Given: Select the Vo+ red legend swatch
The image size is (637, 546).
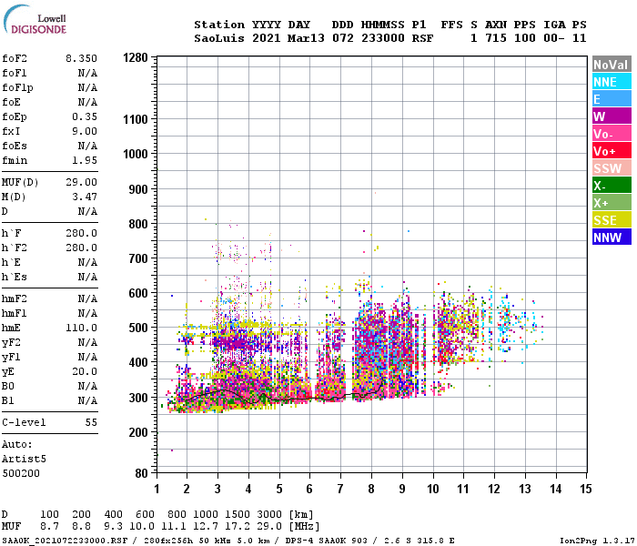Looking at the screenshot, I should pyautogui.click(x=612, y=151).
